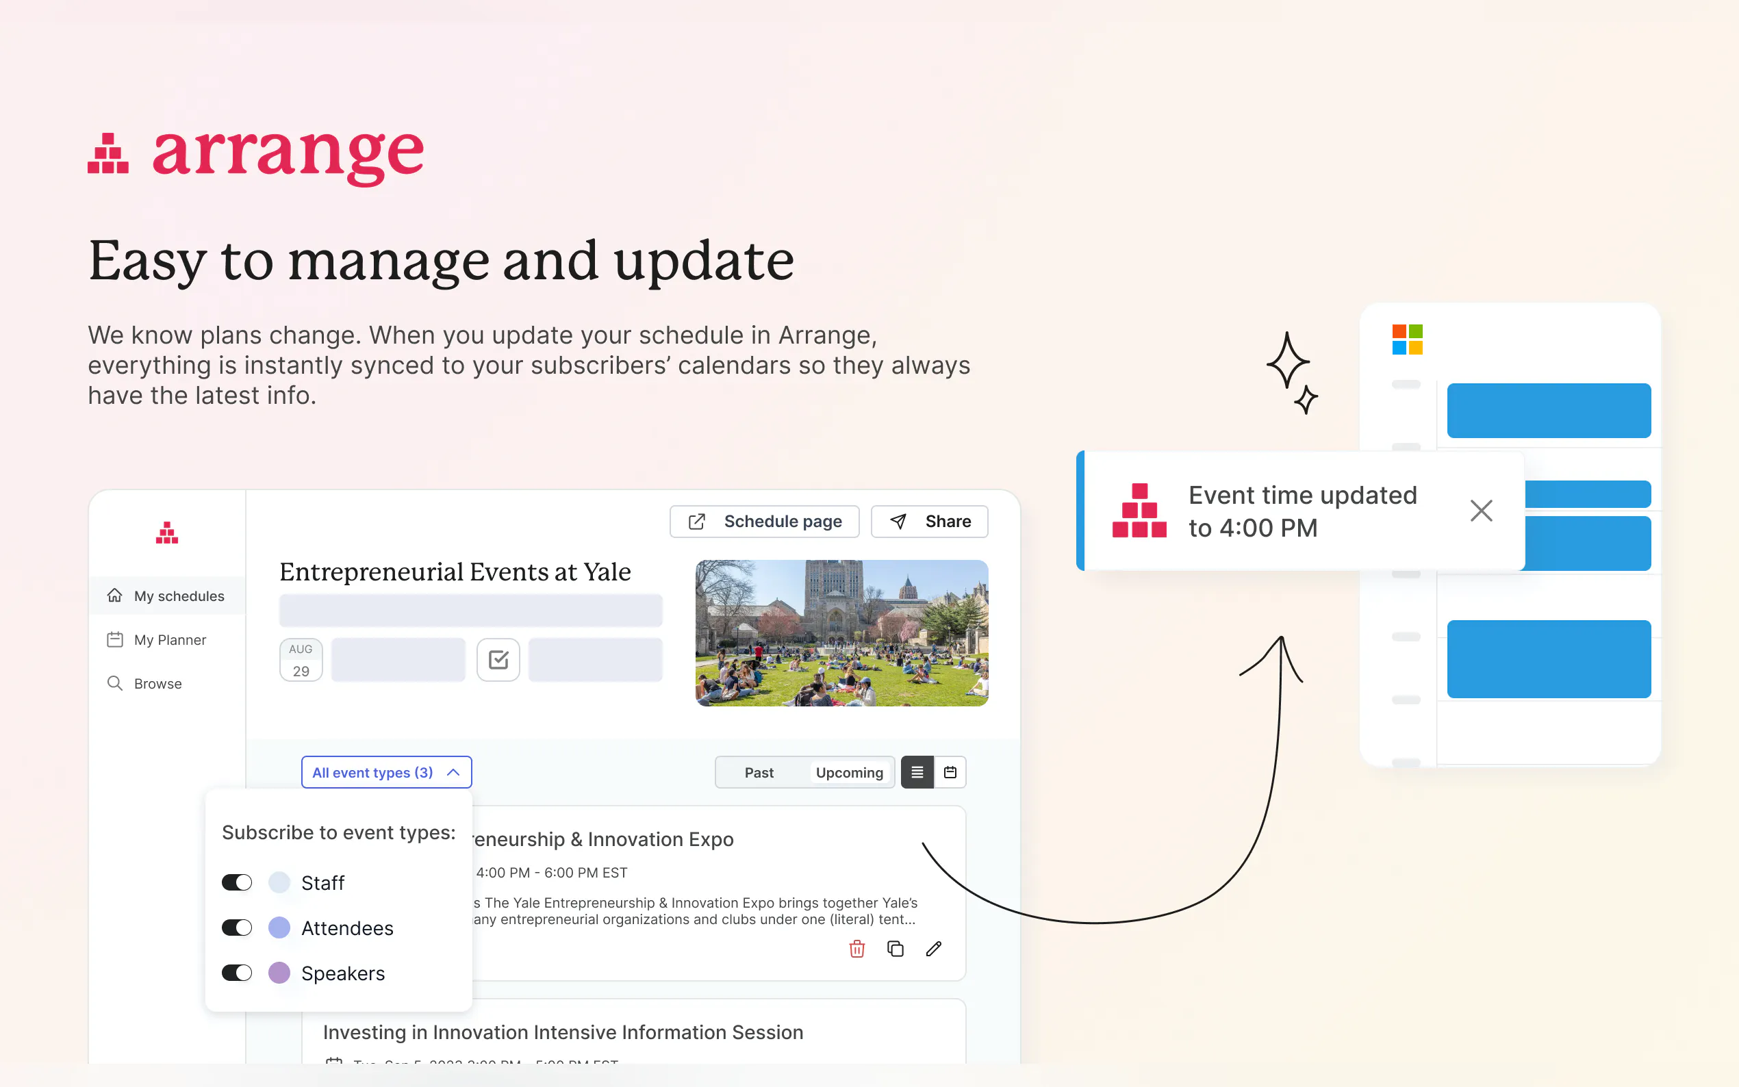Switch to list view icon
Image resolution: width=1739 pixels, height=1087 pixels.
click(x=917, y=772)
